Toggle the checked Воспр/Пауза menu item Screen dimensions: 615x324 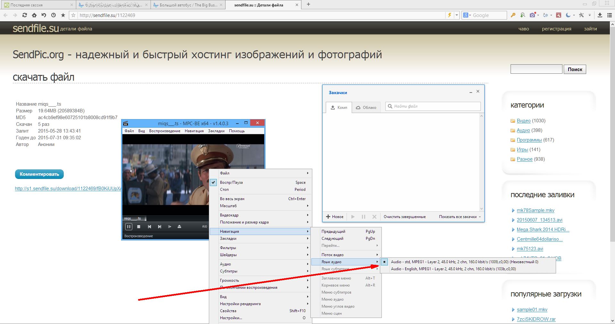[231, 182]
